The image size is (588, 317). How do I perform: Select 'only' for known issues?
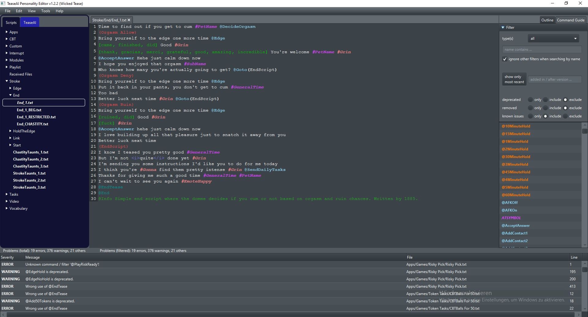pyautogui.click(x=530, y=116)
